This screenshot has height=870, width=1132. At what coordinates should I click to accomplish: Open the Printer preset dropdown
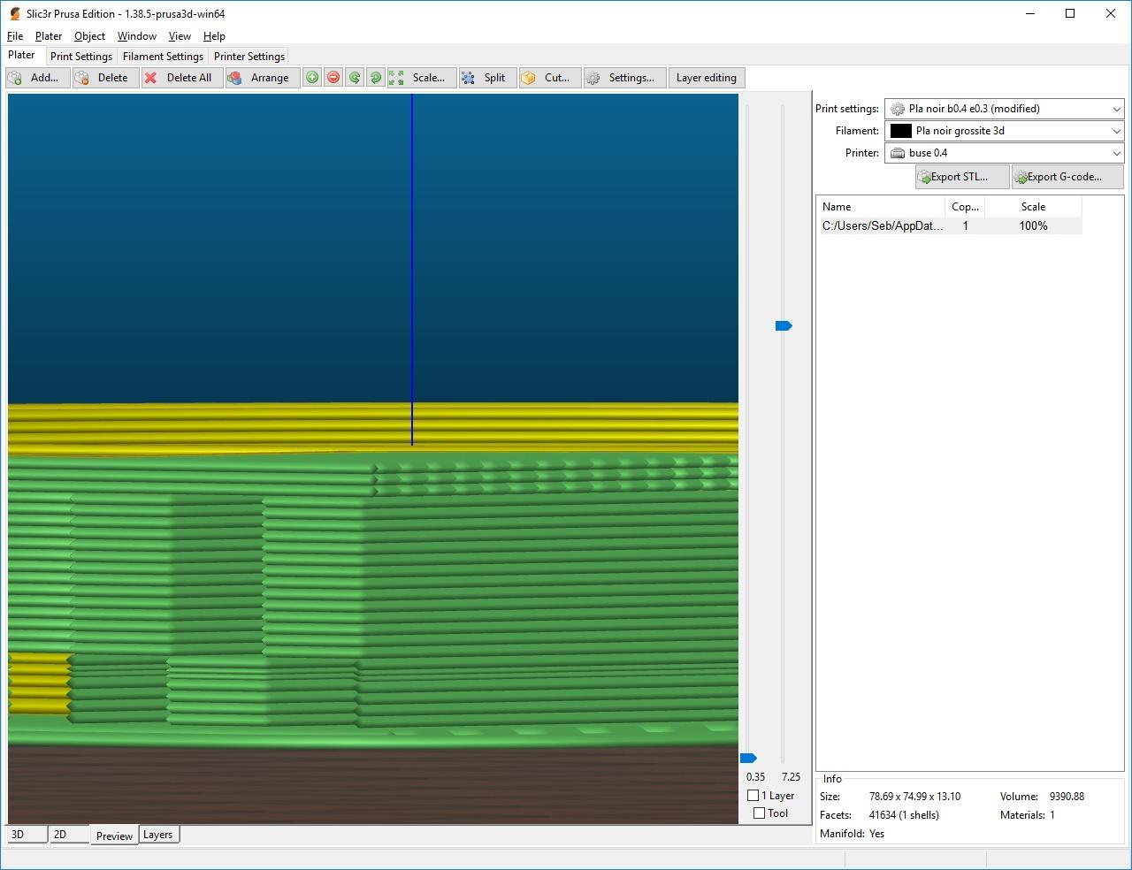coord(1004,153)
